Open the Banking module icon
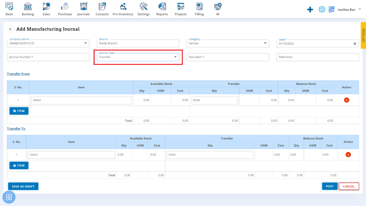 coord(28,6)
